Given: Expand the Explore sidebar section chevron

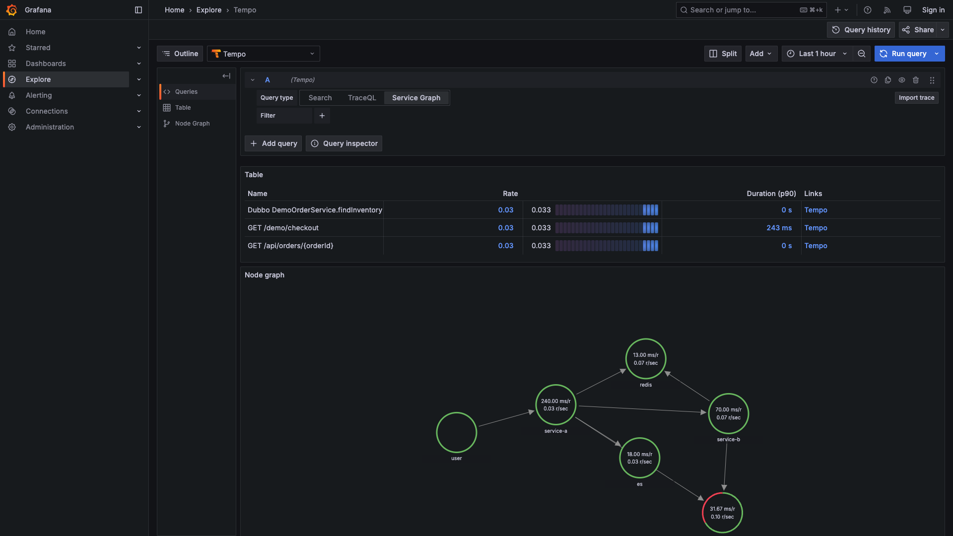Looking at the screenshot, I should [139, 79].
